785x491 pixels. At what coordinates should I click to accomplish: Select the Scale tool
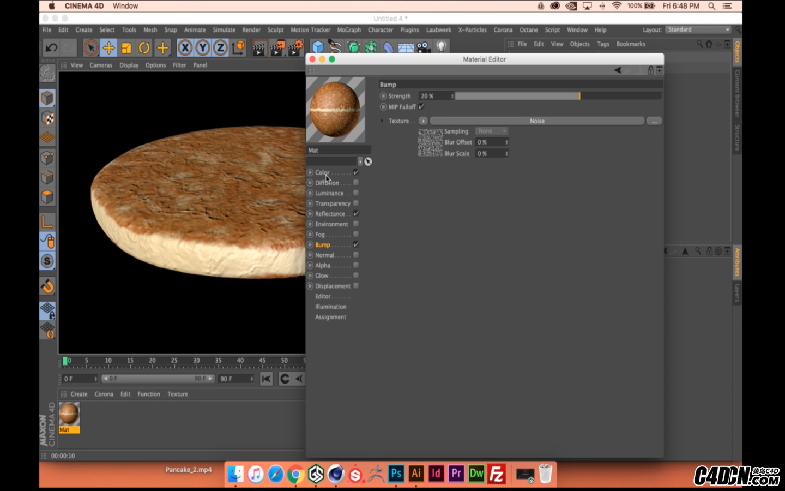tap(126, 48)
